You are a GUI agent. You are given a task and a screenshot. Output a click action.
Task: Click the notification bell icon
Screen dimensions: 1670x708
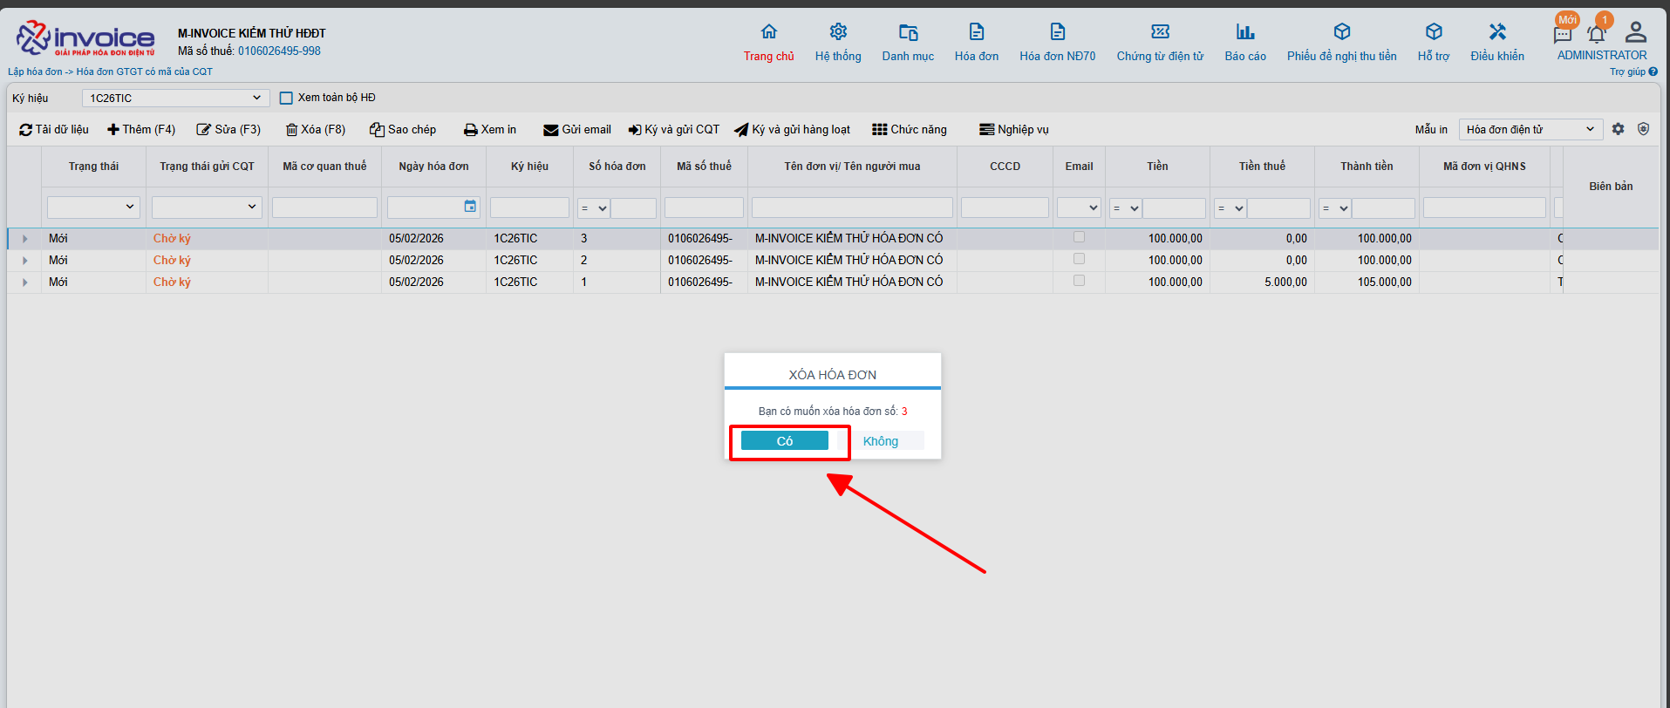[1596, 35]
